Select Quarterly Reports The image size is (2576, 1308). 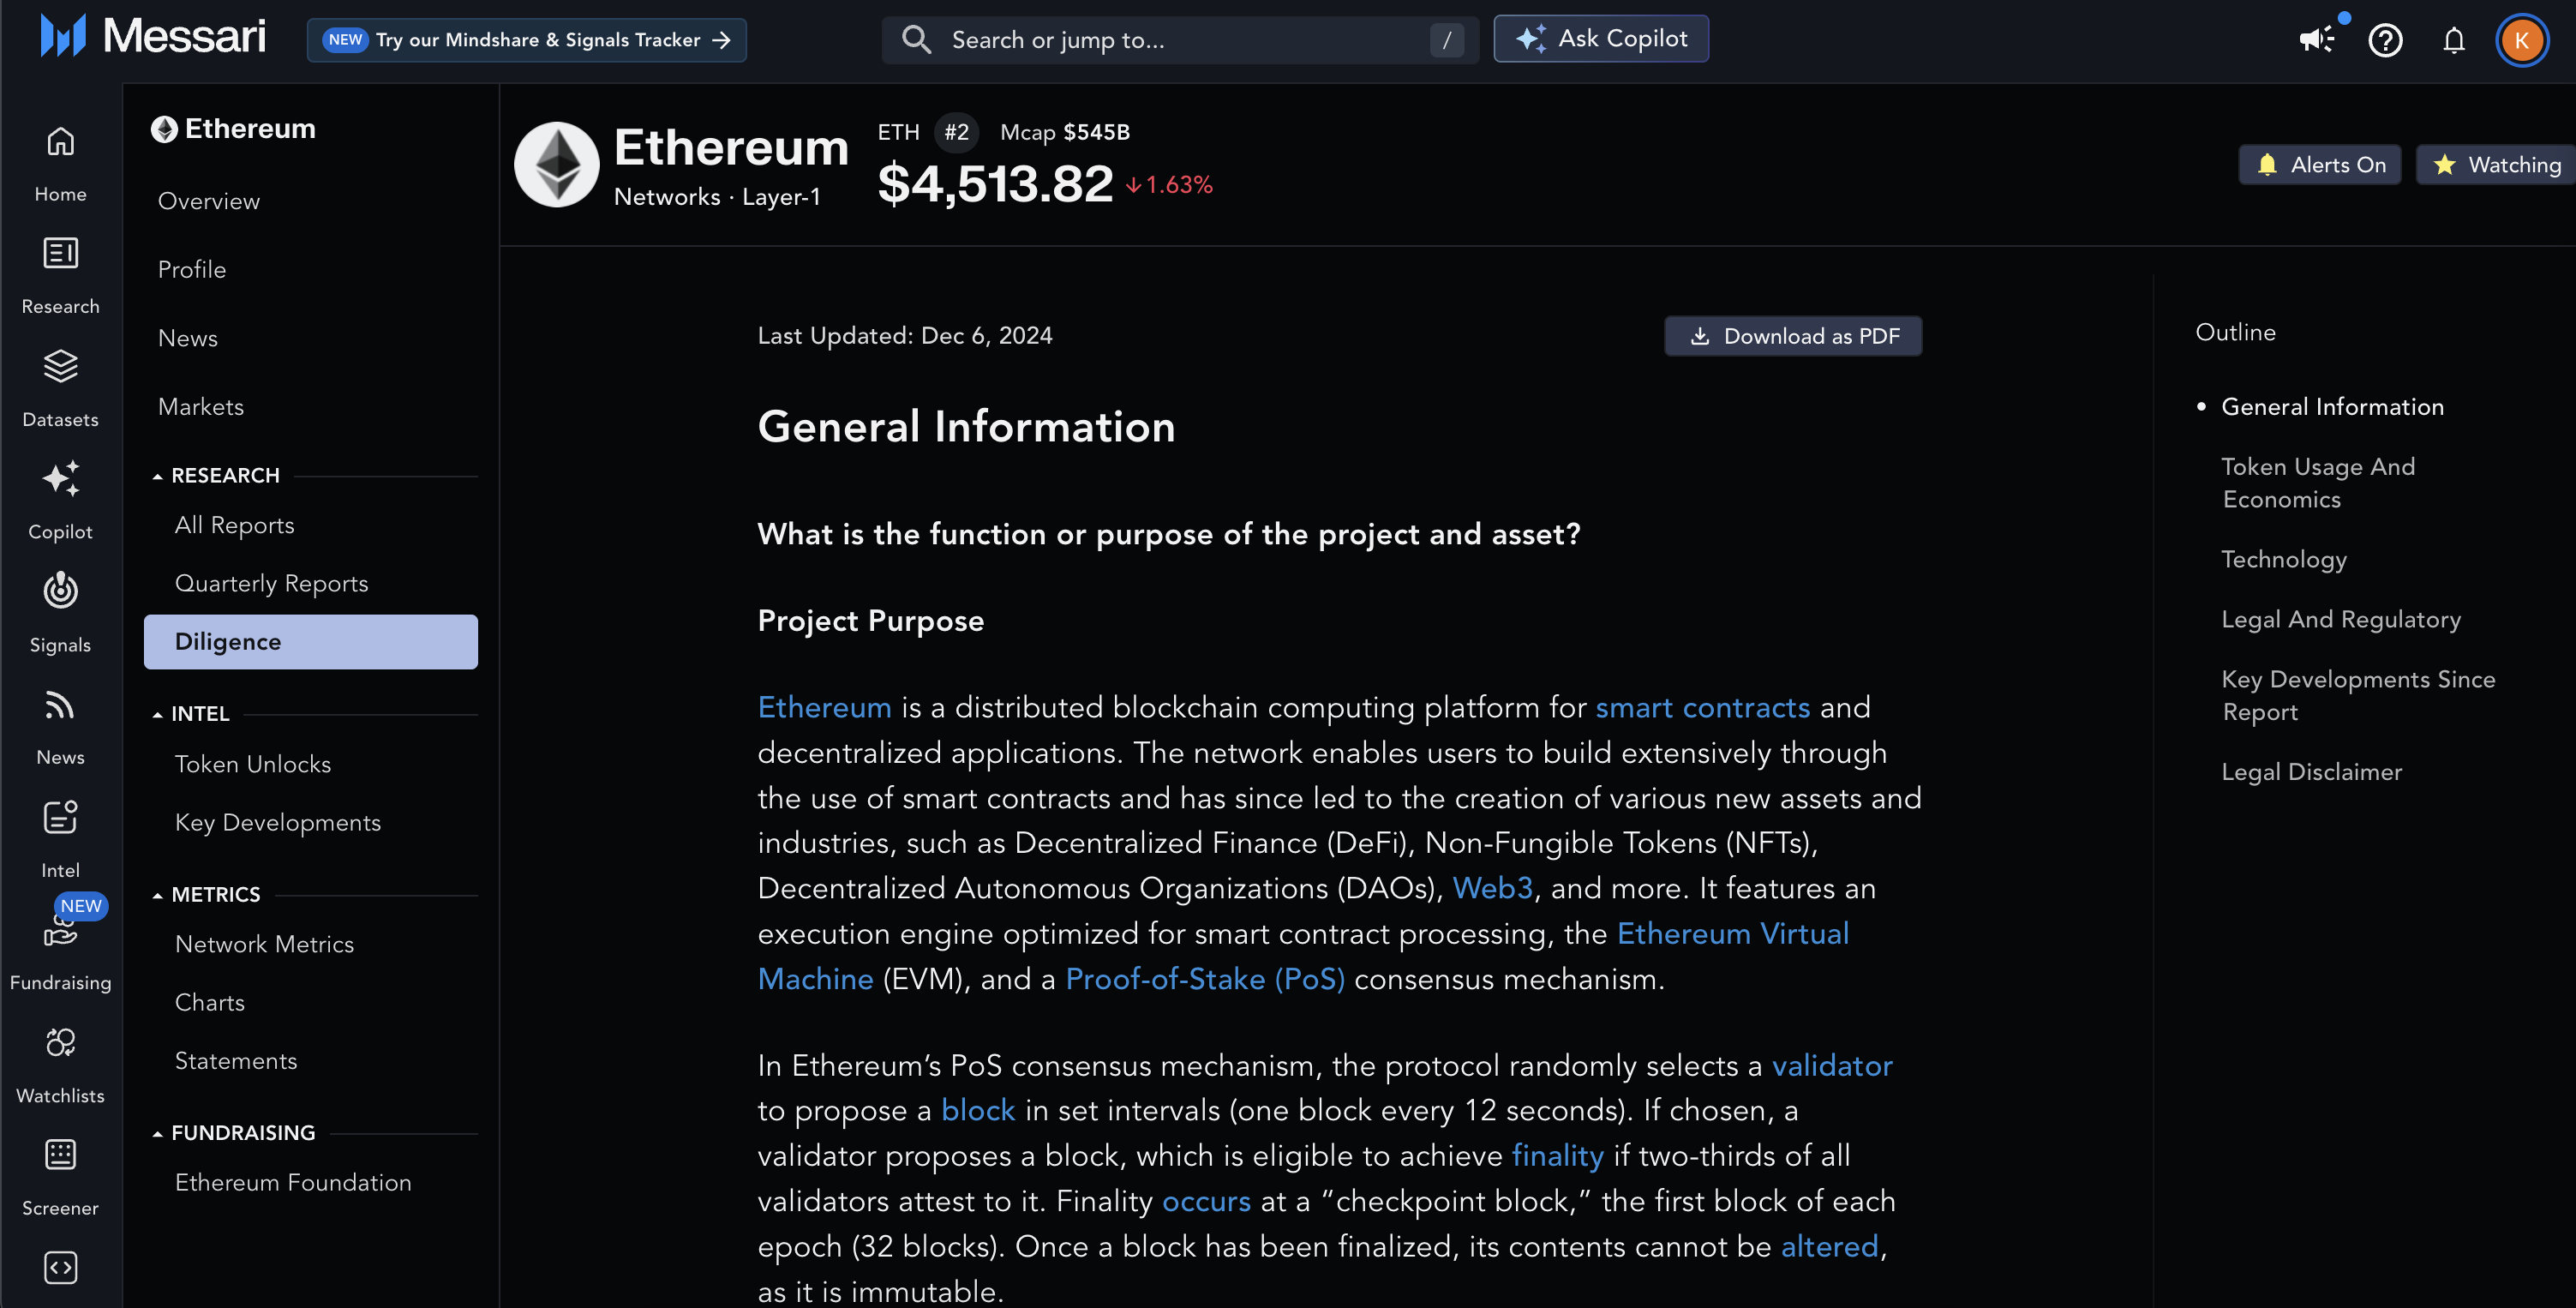pos(272,583)
